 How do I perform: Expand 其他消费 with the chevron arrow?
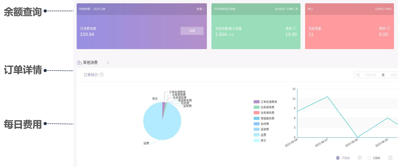point(108,62)
